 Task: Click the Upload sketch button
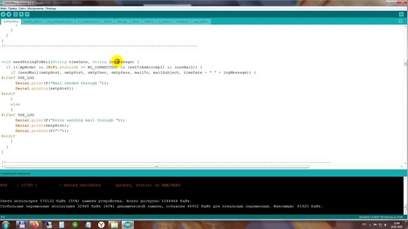point(9,14)
